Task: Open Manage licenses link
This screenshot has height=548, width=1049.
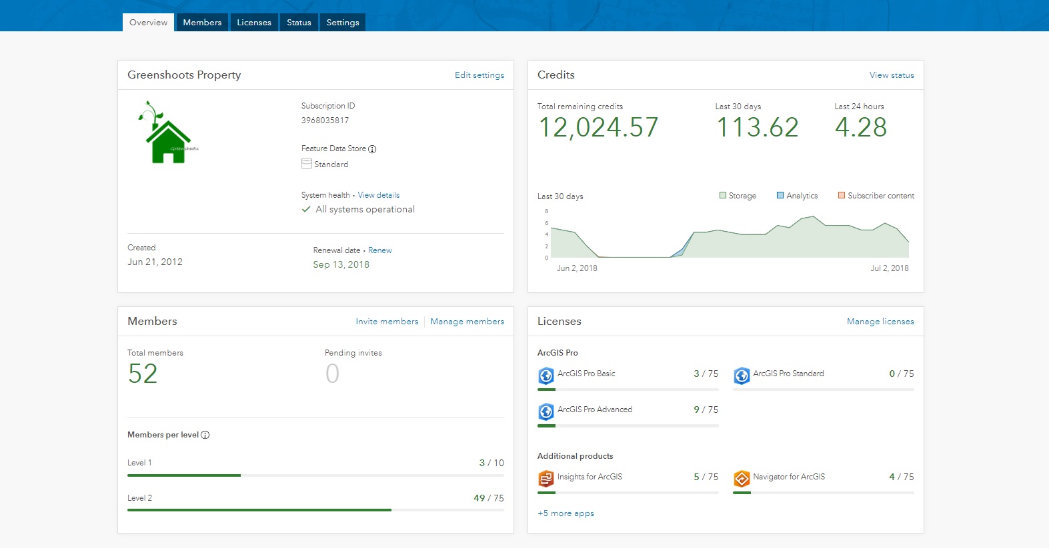Action: tap(880, 322)
